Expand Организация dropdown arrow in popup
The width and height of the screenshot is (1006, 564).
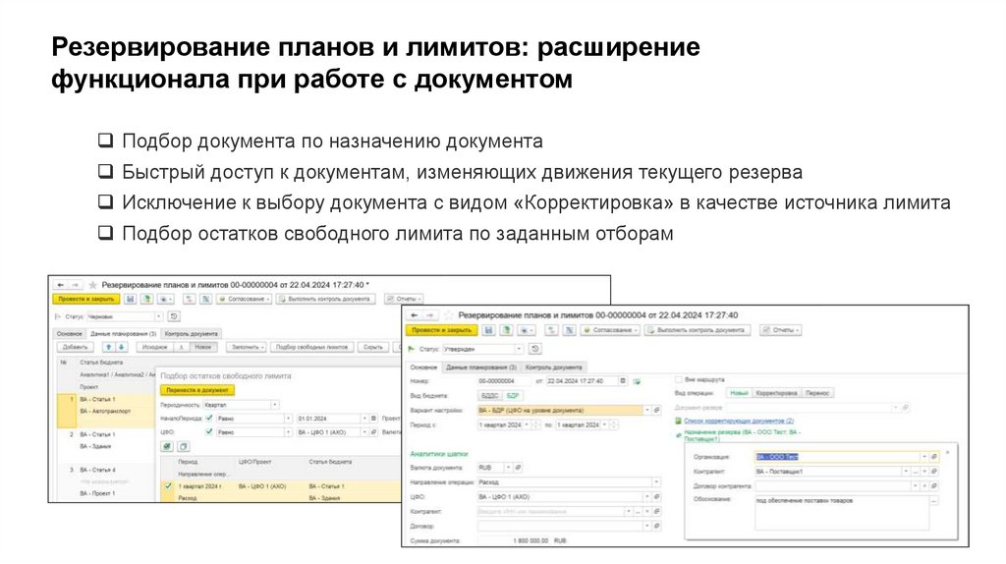coord(923,457)
